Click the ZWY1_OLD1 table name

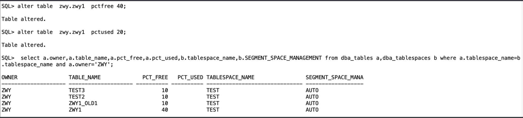pos(83,103)
